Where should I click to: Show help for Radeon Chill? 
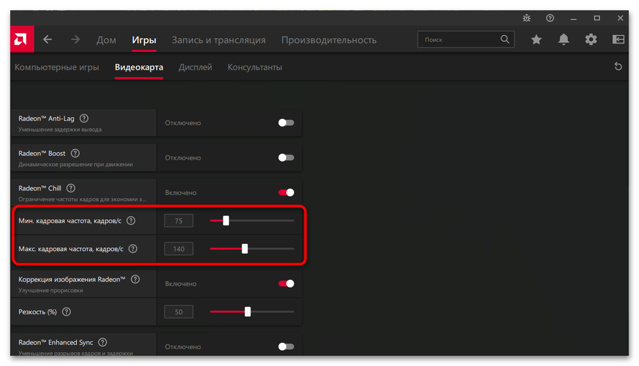coord(71,188)
